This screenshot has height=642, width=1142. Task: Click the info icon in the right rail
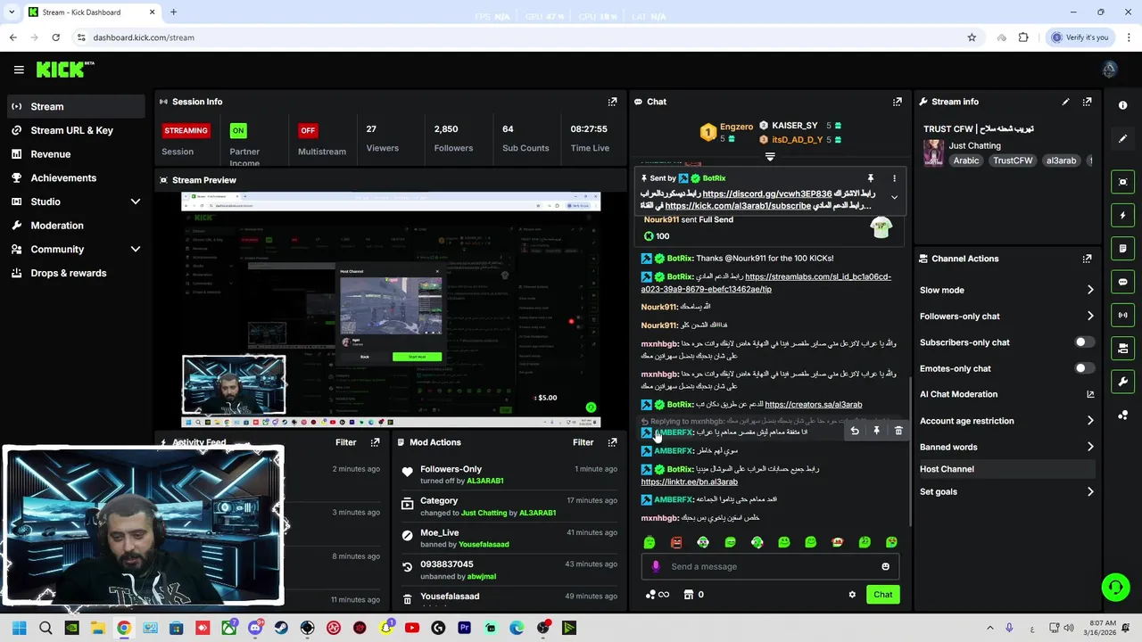pyautogui.click(x=1122, y=105)
